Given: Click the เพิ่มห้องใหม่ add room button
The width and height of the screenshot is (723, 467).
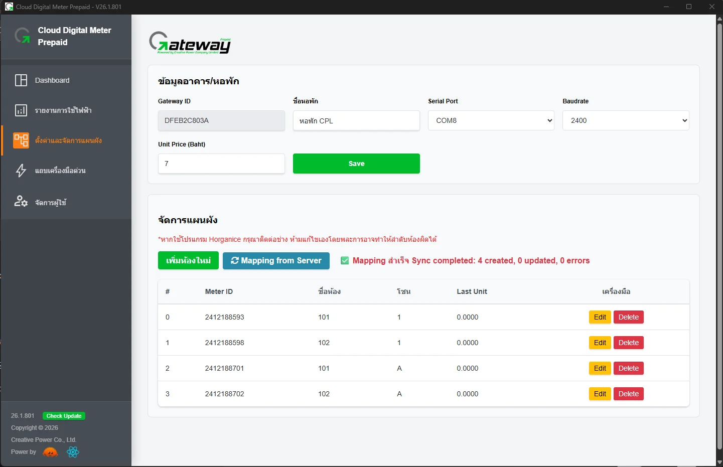Looking at the screenshot, I should click(x=188, y=260).
